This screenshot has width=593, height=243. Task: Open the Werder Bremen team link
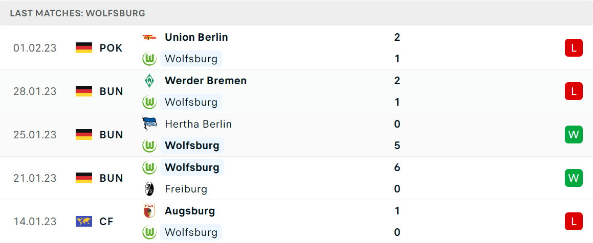tap(206, 81)
